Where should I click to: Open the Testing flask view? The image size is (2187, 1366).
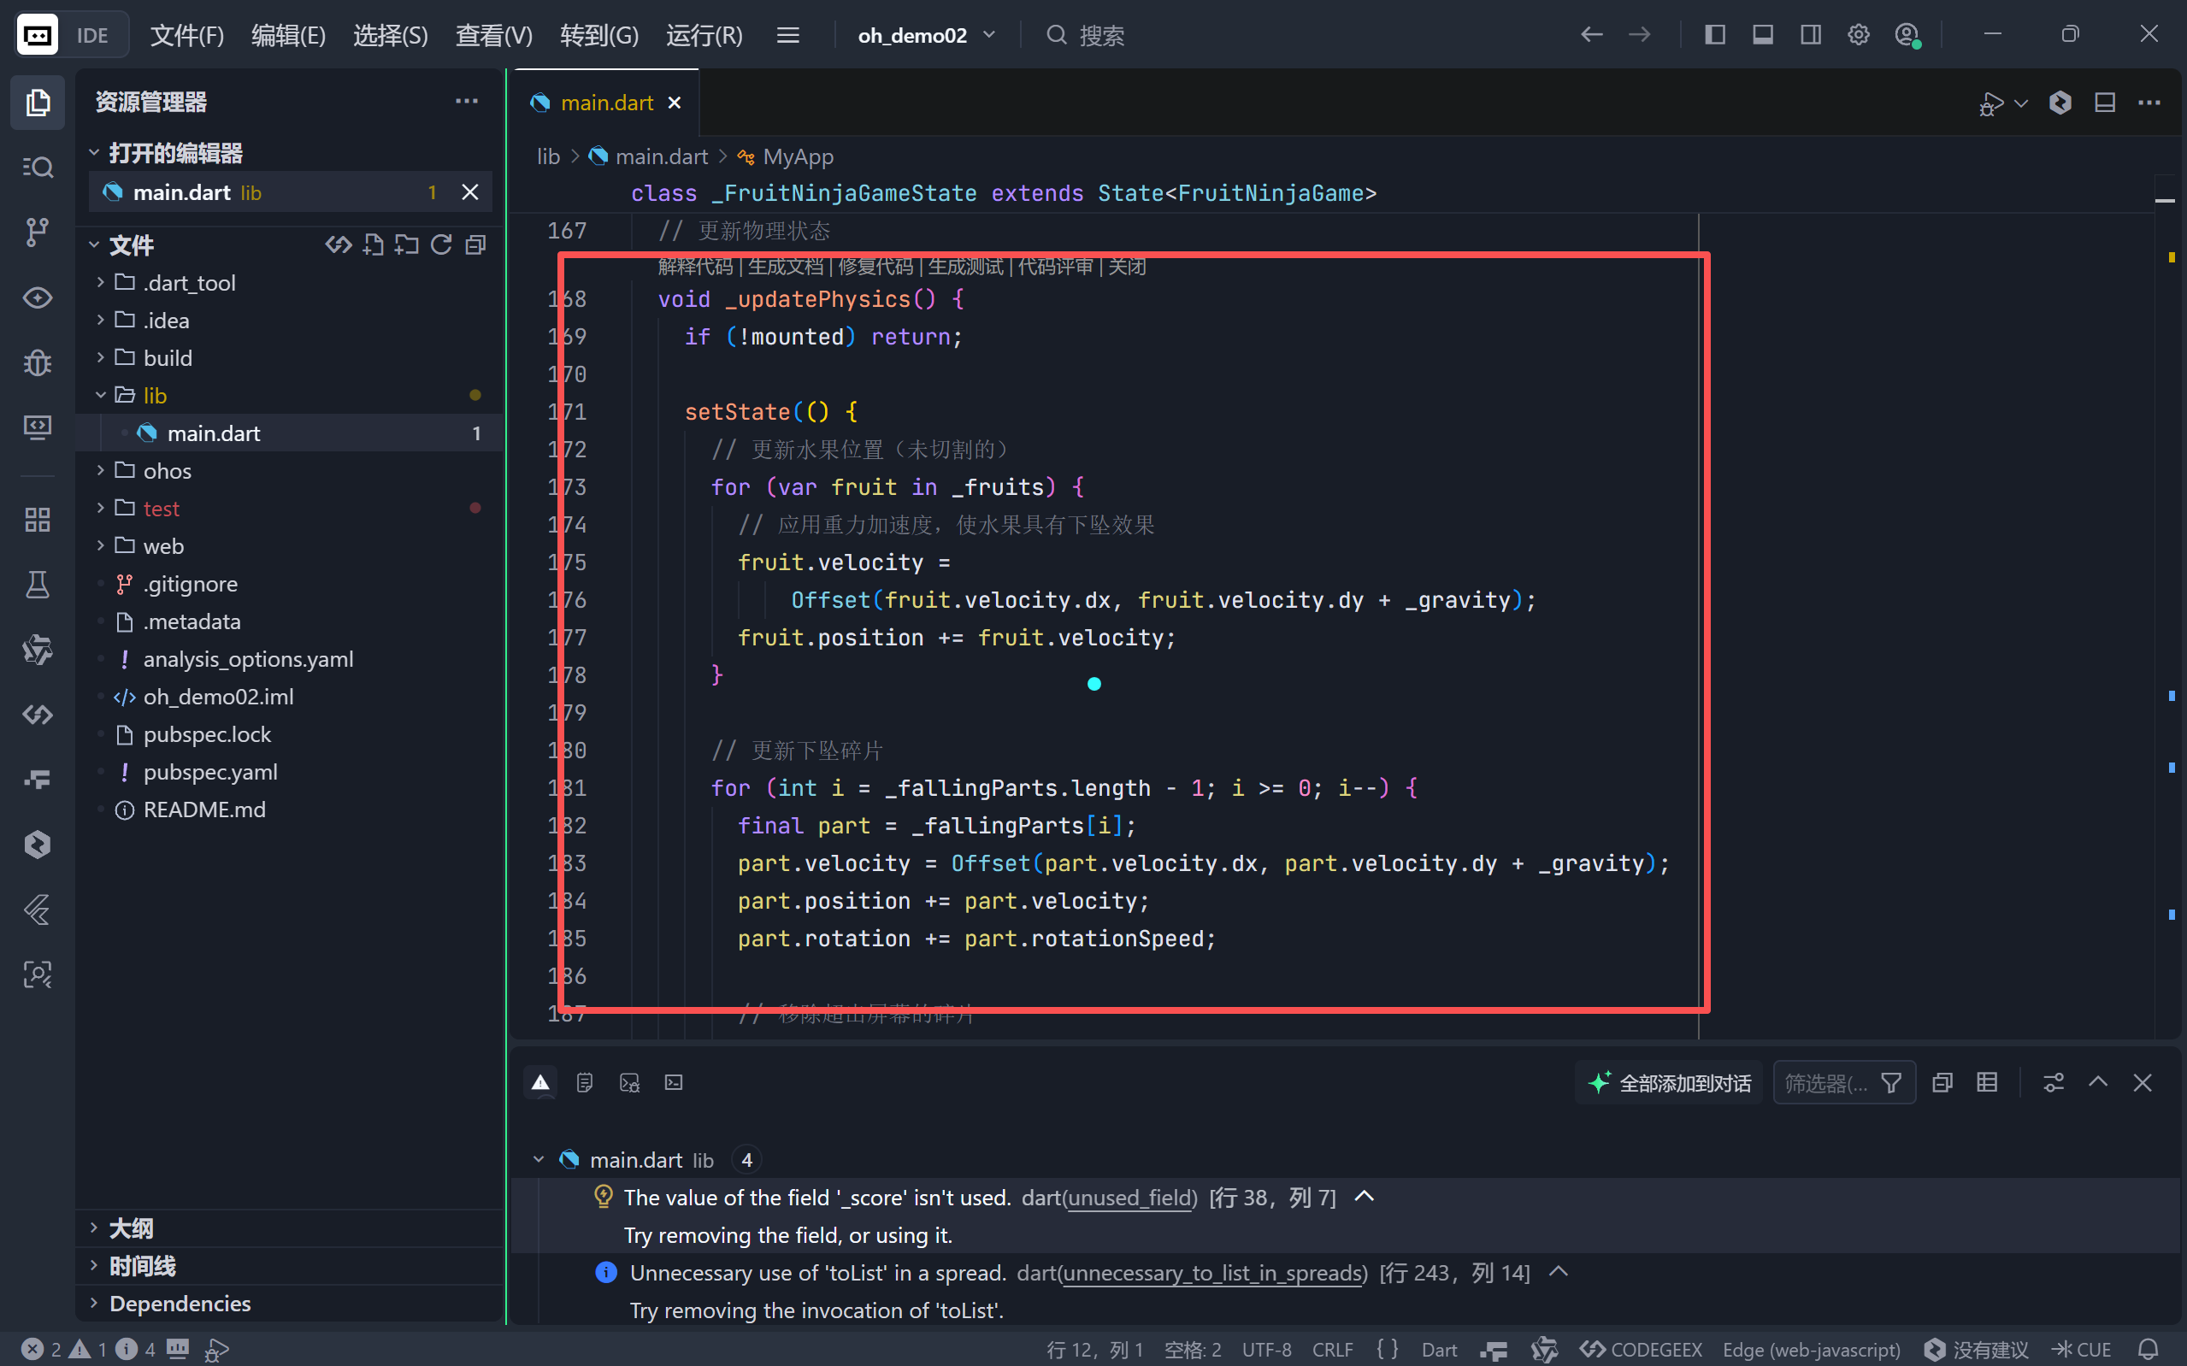(x=37, y=585)
